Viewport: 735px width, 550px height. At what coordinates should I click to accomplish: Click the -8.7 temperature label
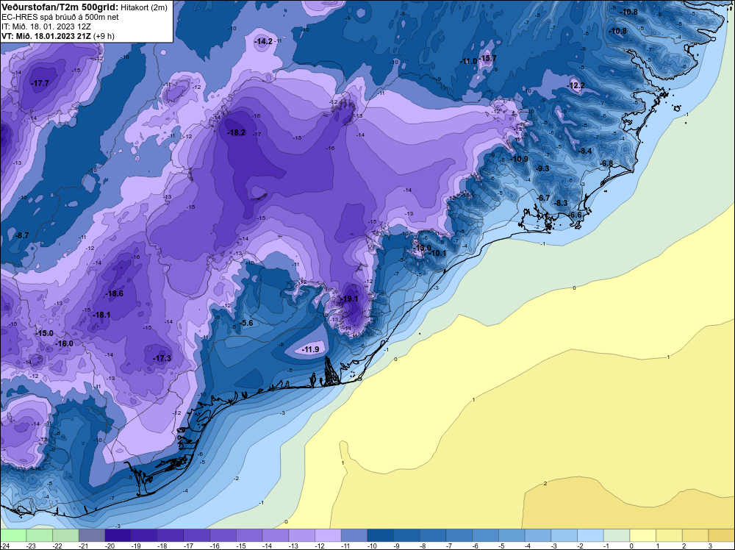pos(21,235)
